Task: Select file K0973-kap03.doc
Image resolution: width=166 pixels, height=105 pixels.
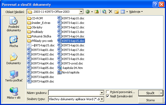Action: (41, 59)
